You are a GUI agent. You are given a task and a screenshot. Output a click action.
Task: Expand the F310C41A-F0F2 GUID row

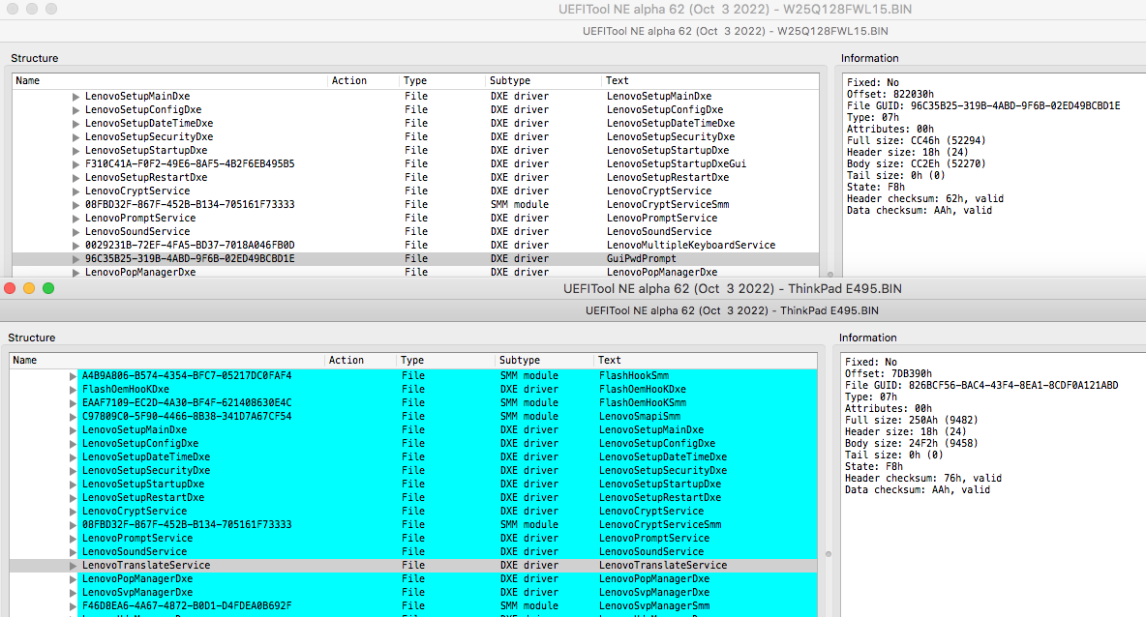[75, 164]
